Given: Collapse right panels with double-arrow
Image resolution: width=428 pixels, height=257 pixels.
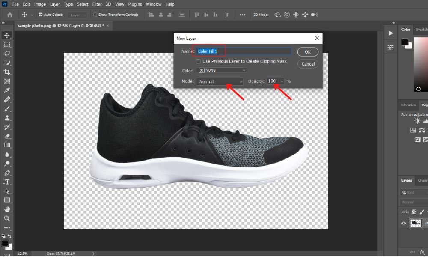Looking at the screenshot, I should (x=394, y=23).
